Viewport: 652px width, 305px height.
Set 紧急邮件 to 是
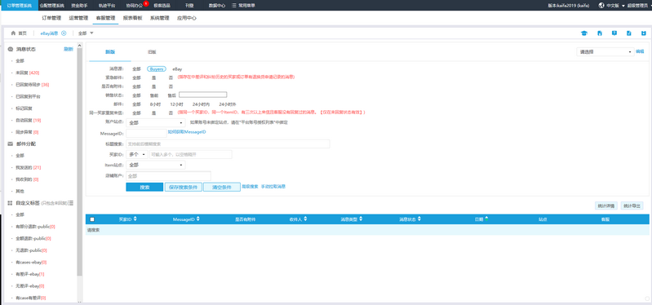tap(154, 77)
